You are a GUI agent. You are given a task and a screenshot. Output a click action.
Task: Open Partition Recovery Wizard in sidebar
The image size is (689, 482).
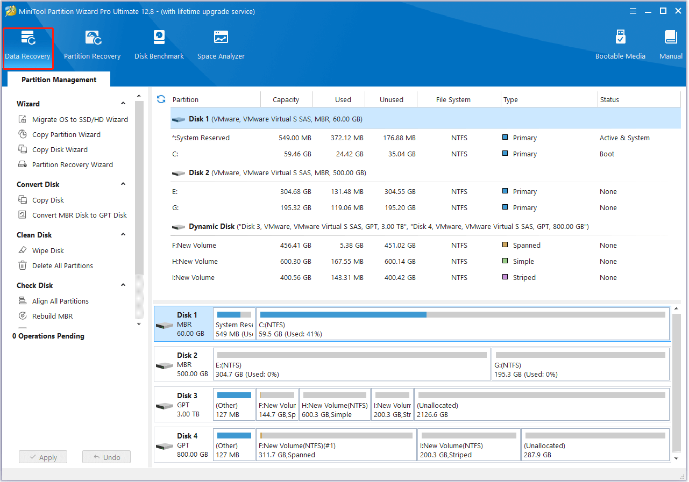point(66,164)
